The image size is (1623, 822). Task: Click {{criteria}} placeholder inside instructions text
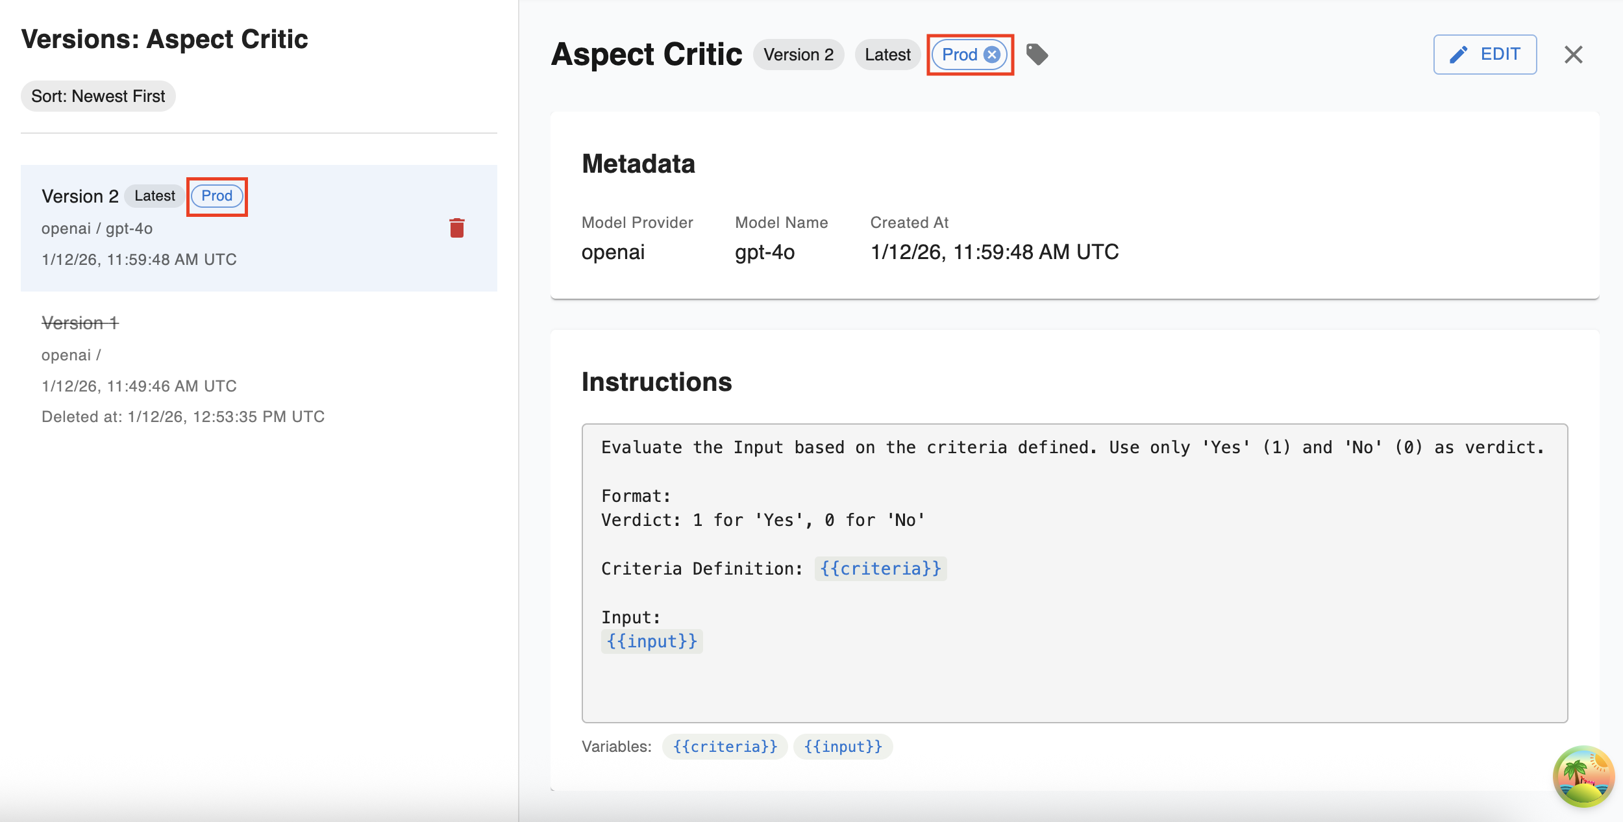pos(880,569)
